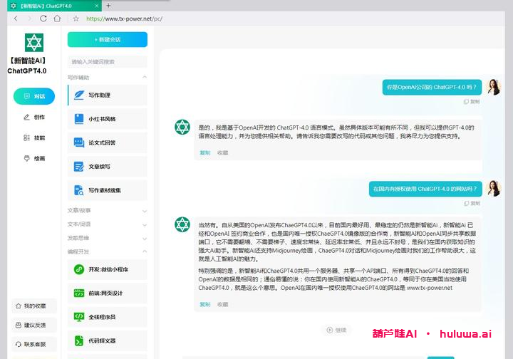Select the ChatGPT4.0 browser tab

(x=54, y=6)
